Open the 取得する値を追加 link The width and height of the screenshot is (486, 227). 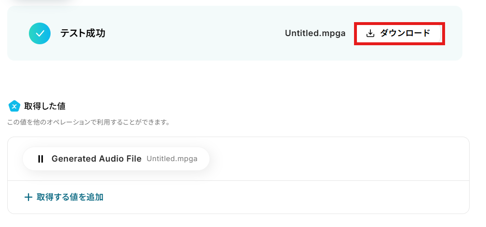[70, 197]
